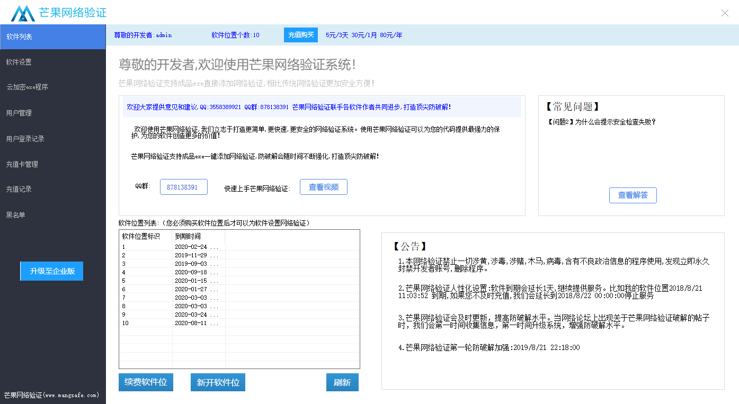Image resolution: width=739 pixels, height=404 pixels.
Task: Select row 9 expiring 2020-03-24
Action: point(239,315)
